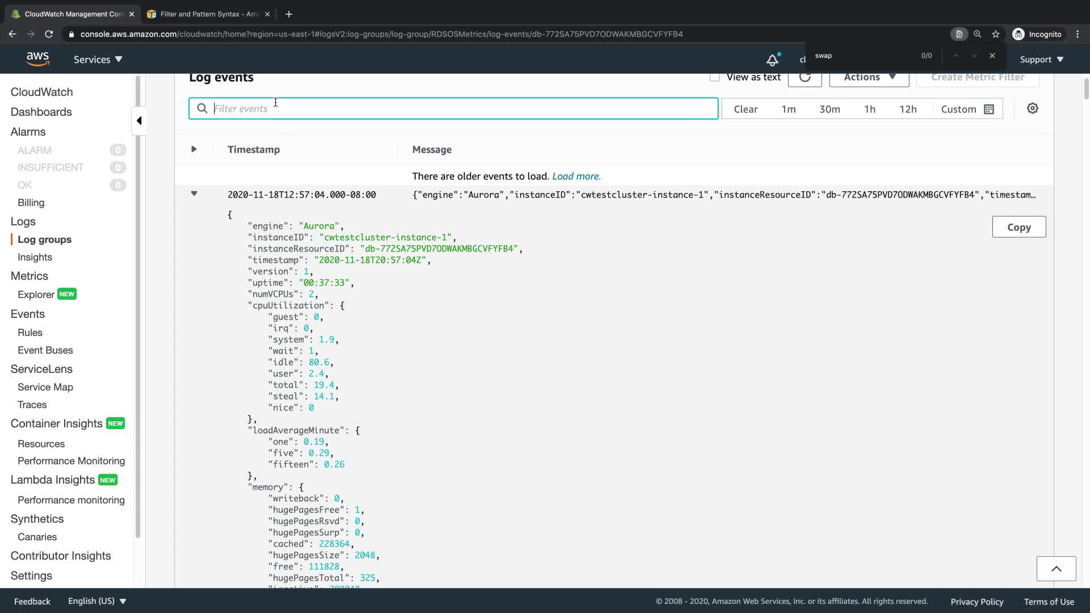Close the find-in-page search bar
Viewport: 1090px width, 613px height.
coord(992,56)
